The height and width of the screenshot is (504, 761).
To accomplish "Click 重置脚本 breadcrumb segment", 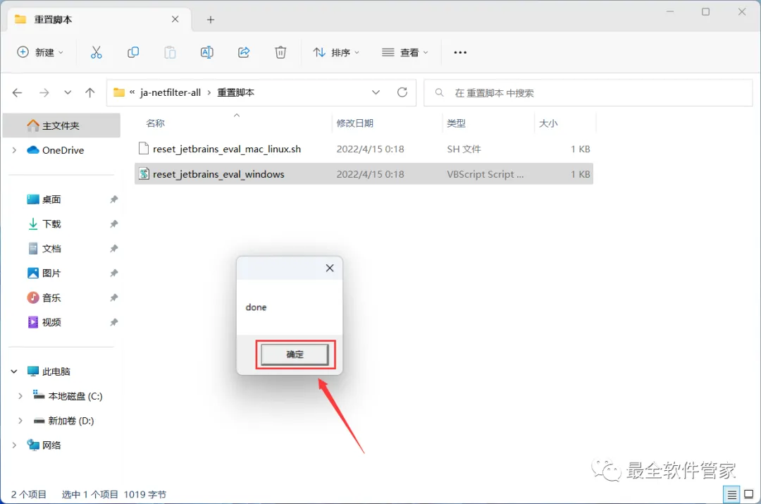I will [235, 93].
